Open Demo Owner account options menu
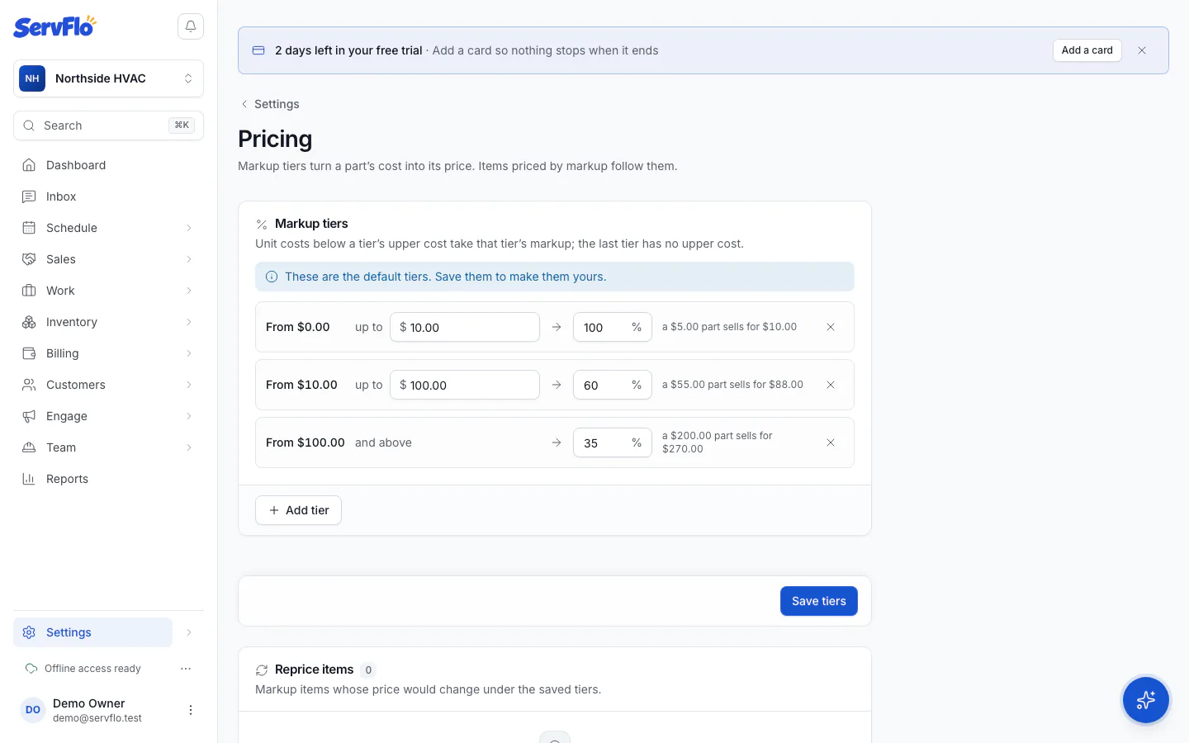 [191, 710]
